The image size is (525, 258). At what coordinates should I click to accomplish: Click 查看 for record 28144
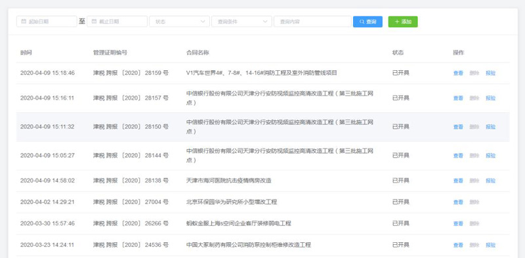(x=458, y=156)
